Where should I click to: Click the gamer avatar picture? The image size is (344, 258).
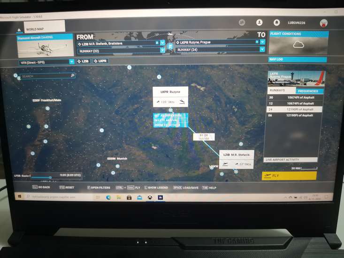(324, 23)
